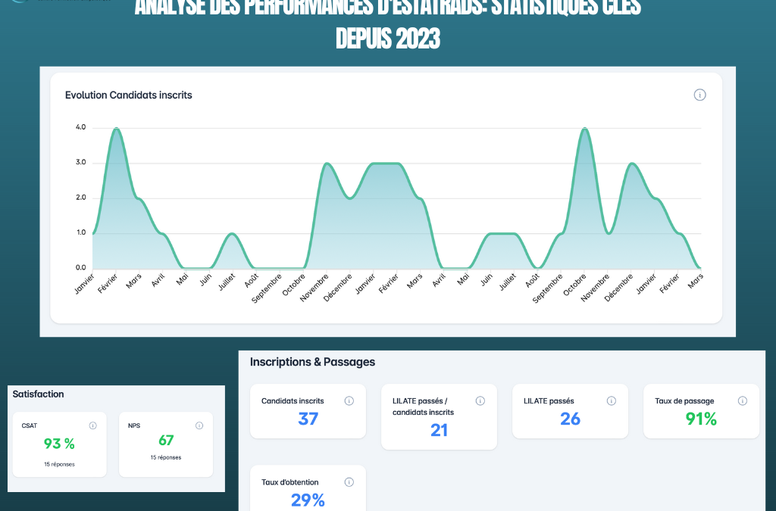Click the chart peak at the first Février
The image size is (776, 511).
(x=116, y=129)
